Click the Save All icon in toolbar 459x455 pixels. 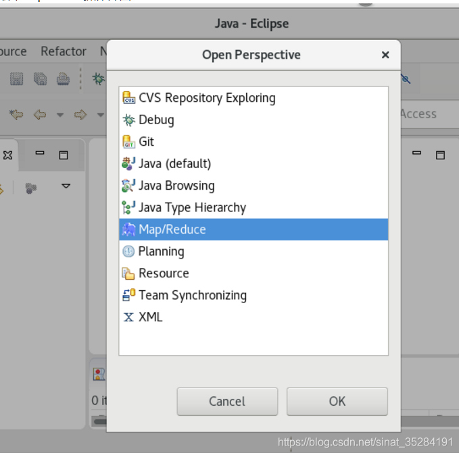click(40, 79)
